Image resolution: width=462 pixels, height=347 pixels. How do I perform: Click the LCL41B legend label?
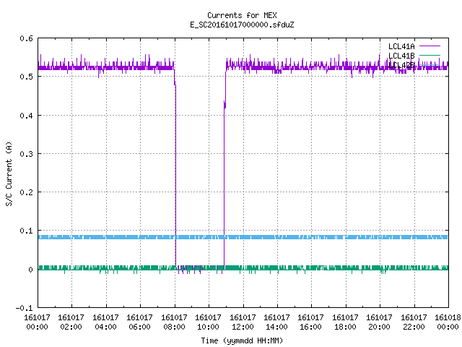(401, 56)
